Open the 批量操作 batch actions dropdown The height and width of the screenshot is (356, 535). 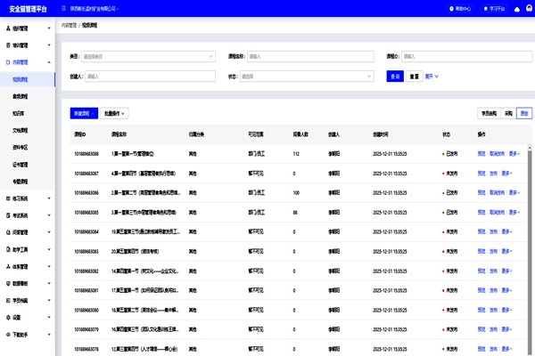coord(116,113)
